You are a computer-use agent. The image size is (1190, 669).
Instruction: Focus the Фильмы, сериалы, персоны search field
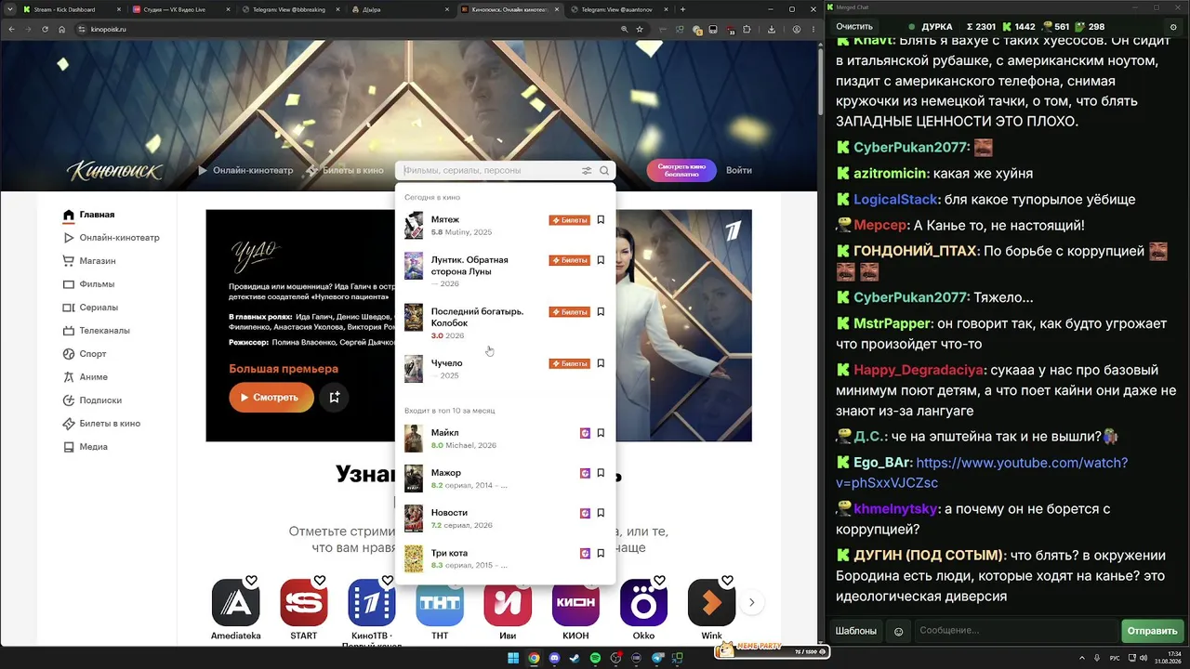[489, 171]
